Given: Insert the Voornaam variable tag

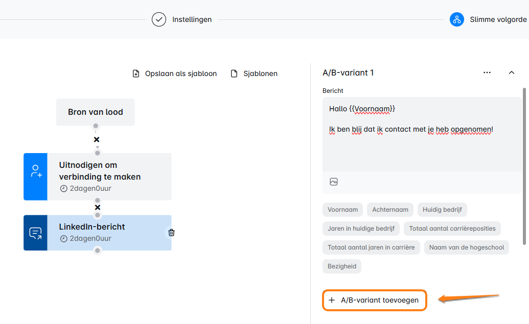Looking at the screenshot, I should 342,210.
